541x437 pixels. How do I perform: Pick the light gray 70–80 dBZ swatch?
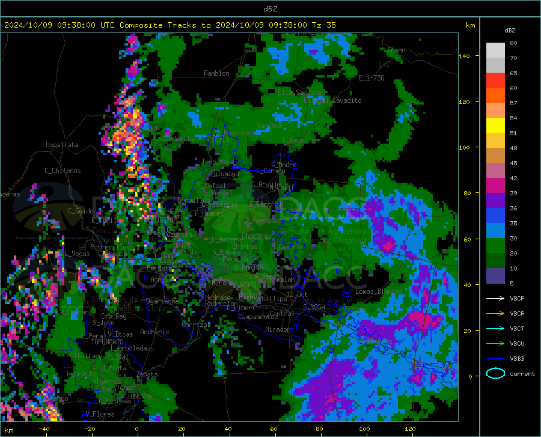[x=495, y=50]
